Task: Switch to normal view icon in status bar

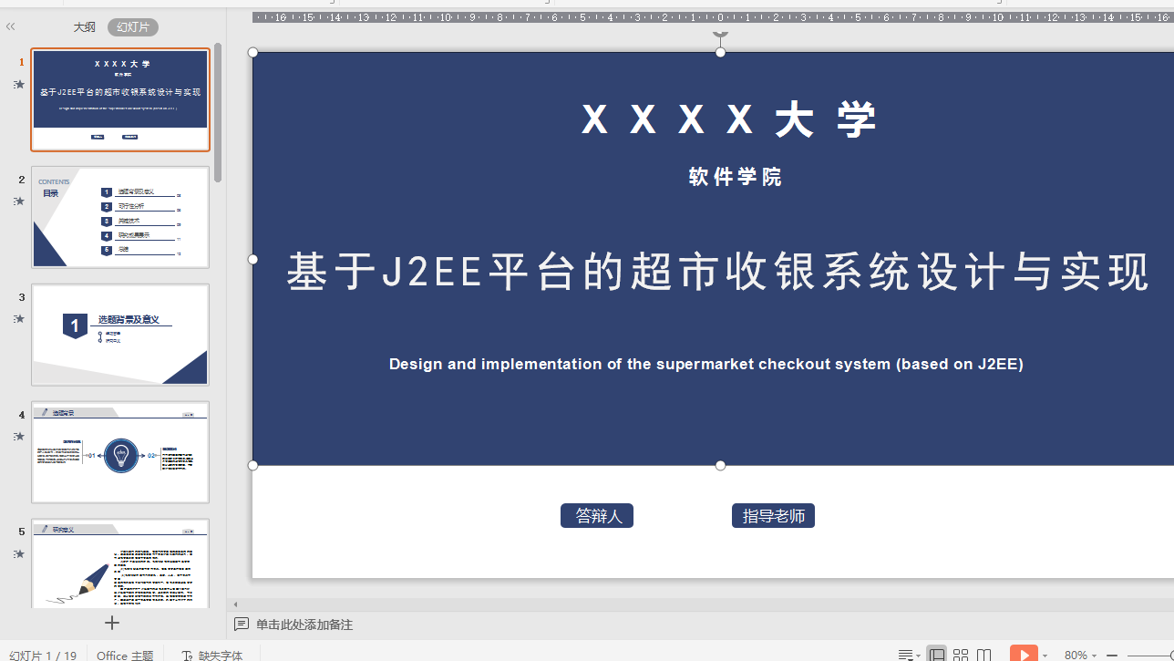Action: [x=936, y=655]
